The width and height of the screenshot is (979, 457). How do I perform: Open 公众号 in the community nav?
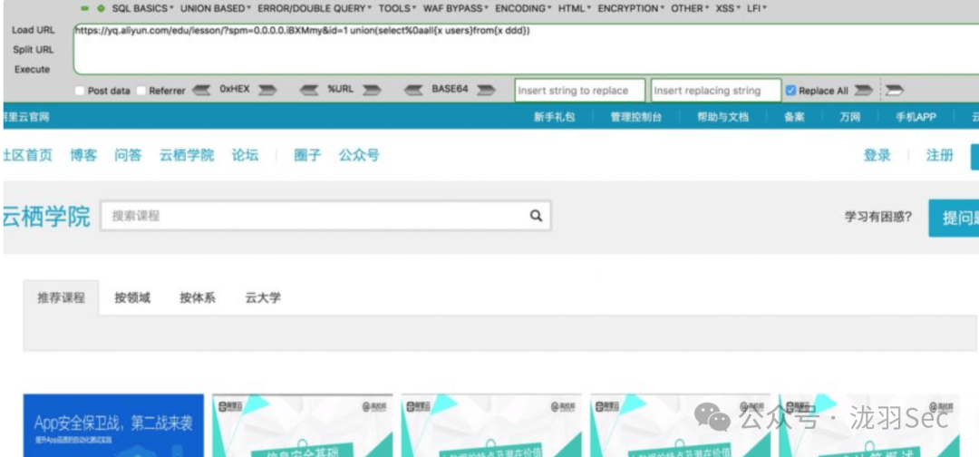[x=359, y=155]
